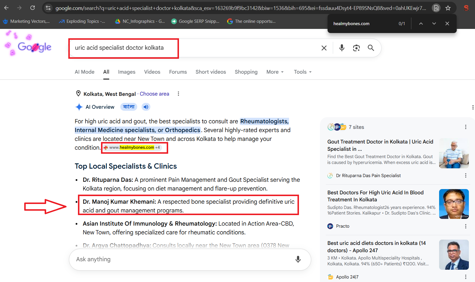Go to next find-in-page match

[434, 24]
